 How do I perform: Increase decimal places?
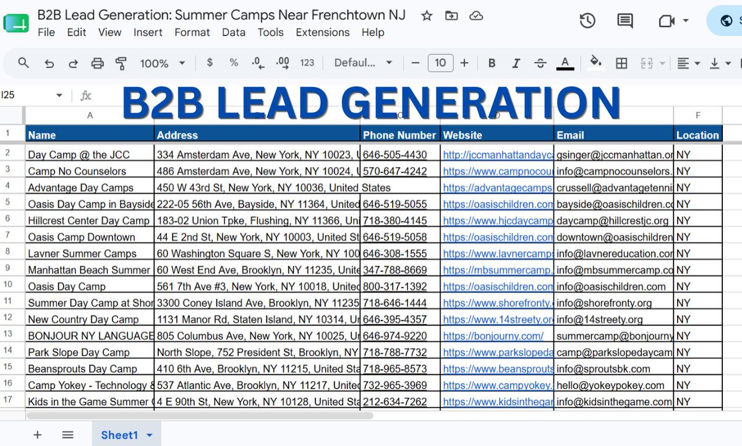coord(283,62)
